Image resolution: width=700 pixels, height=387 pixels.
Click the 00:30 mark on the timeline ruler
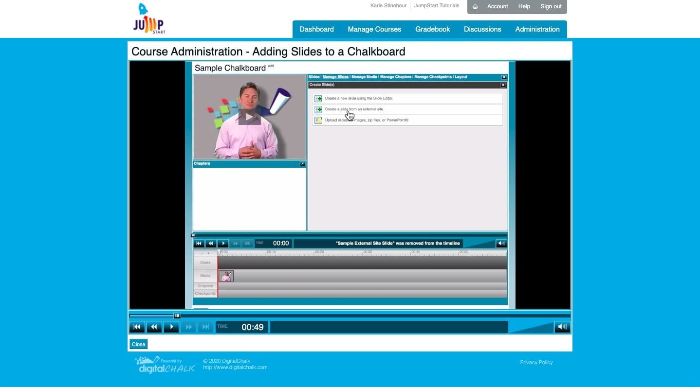click(x=368, y=252)
